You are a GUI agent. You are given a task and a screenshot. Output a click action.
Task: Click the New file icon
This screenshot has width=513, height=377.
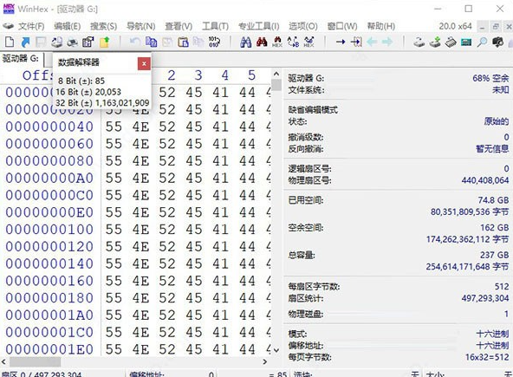10,42
